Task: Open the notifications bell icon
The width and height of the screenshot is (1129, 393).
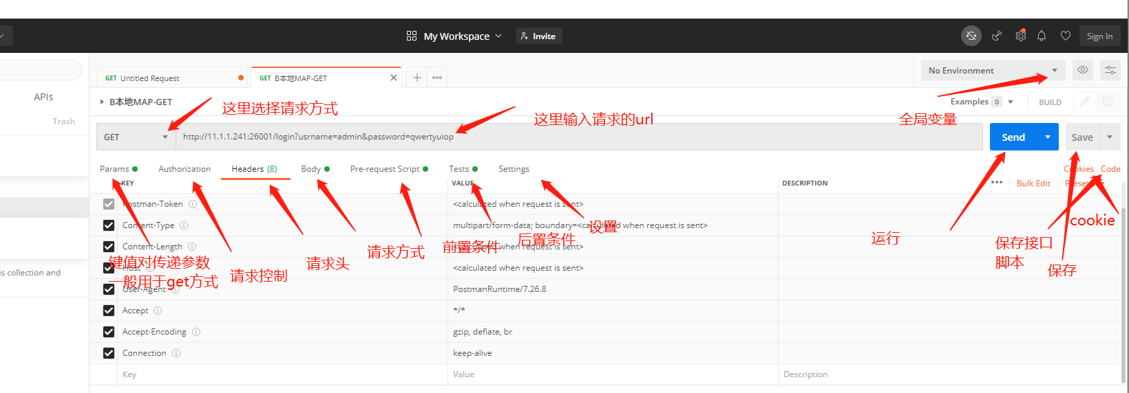Action: (1042, 36)
